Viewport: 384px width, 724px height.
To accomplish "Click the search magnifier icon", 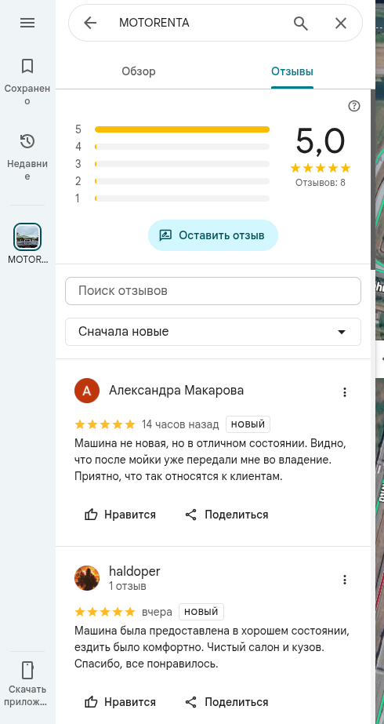I will 300,23.
